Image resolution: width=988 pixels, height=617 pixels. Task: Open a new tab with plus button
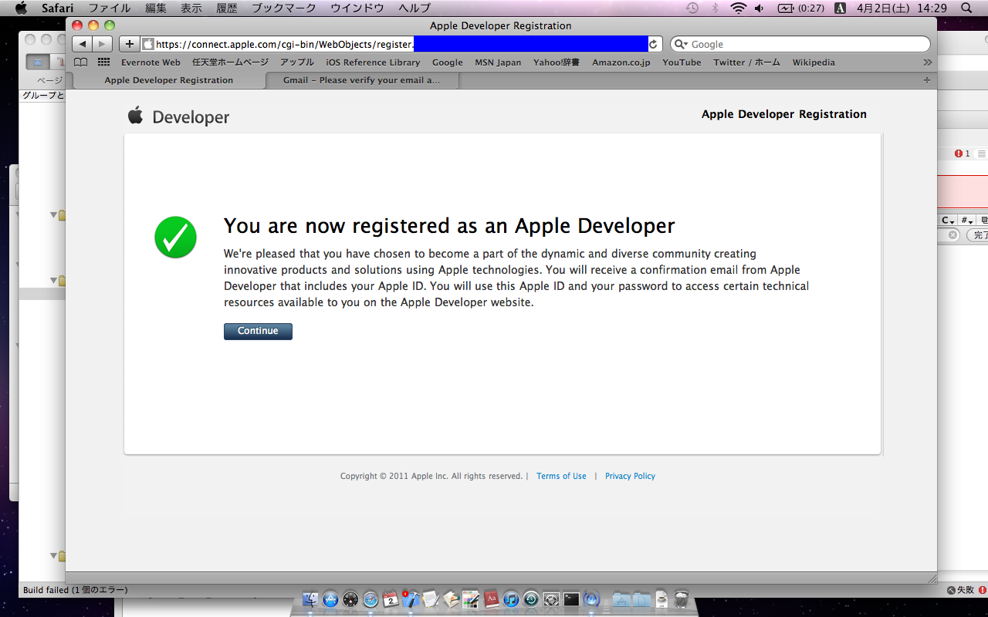927,80
